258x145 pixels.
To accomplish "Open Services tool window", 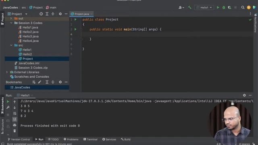I will click(x=109, y=139).
